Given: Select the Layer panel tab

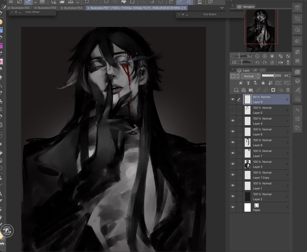Looking at the screenshot, I should click(x=244, y=70).
